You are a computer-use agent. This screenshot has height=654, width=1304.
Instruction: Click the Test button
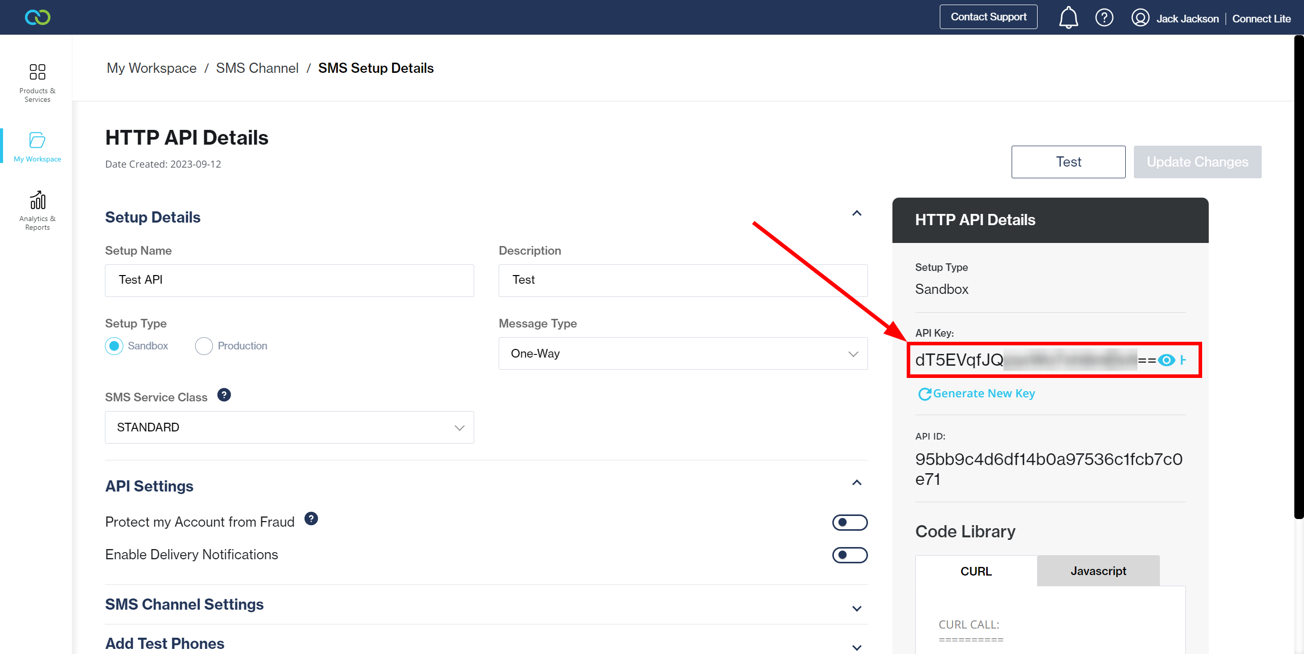1068,162
